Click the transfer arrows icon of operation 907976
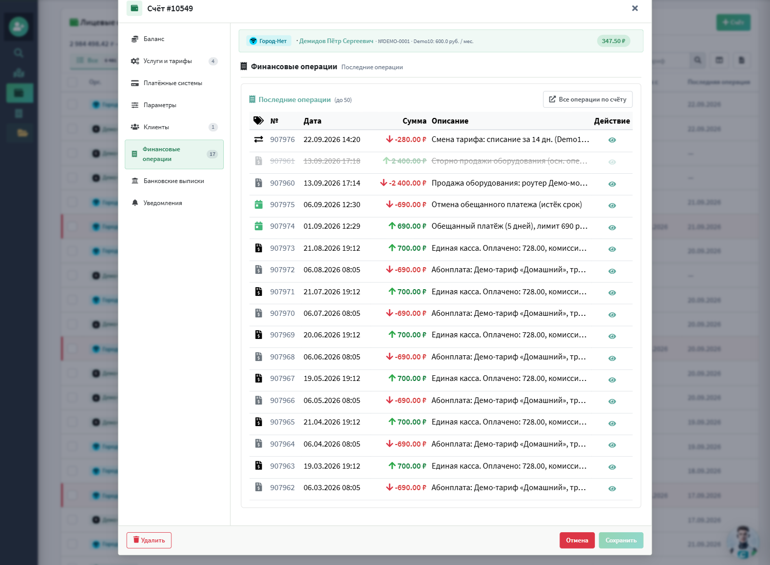Screen dimensions: 770x565 [259, 139]
